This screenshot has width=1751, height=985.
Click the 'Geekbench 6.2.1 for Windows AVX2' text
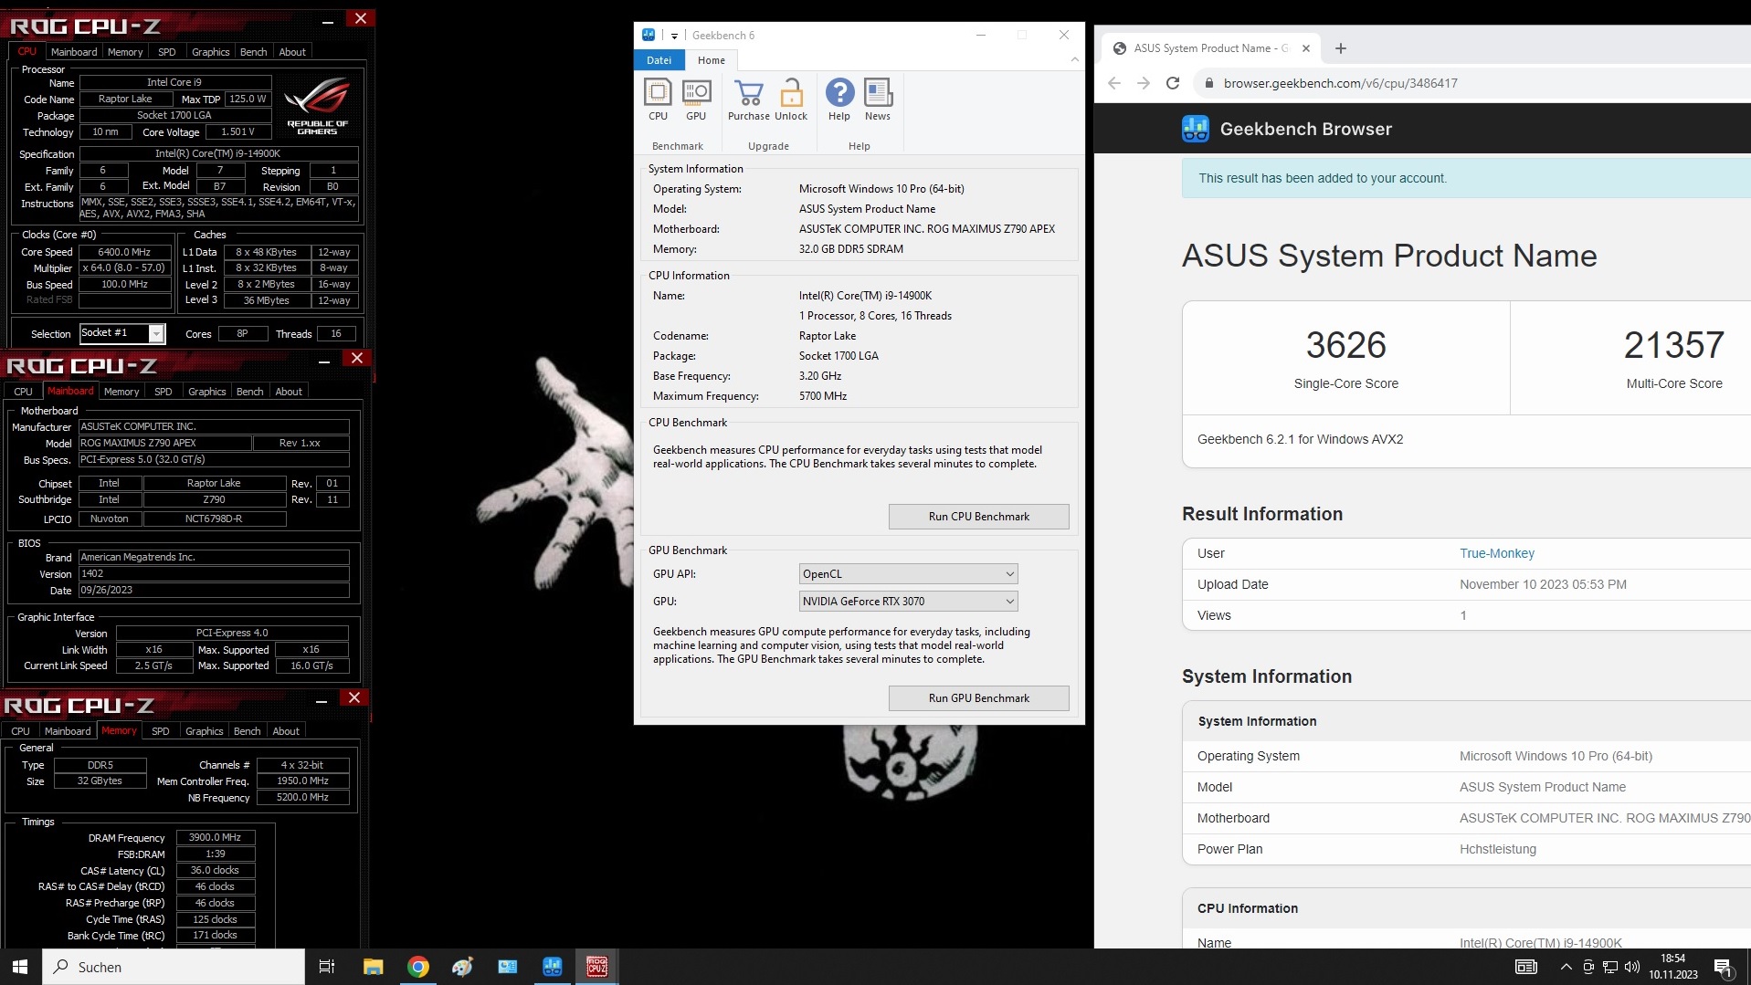point(1300,439)
